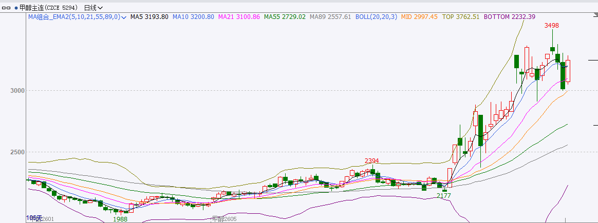Click the MA5 3193.80 value label
The width and height of the screenshot is (598, 223).
click(149, 17)
